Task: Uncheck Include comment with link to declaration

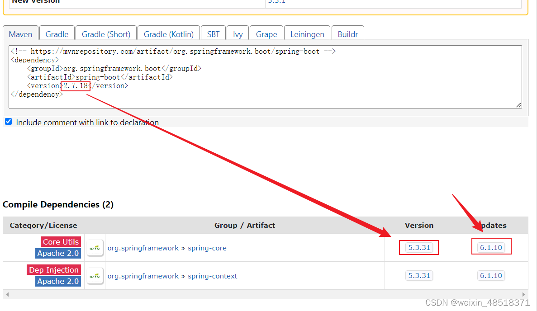Action: 8,121
